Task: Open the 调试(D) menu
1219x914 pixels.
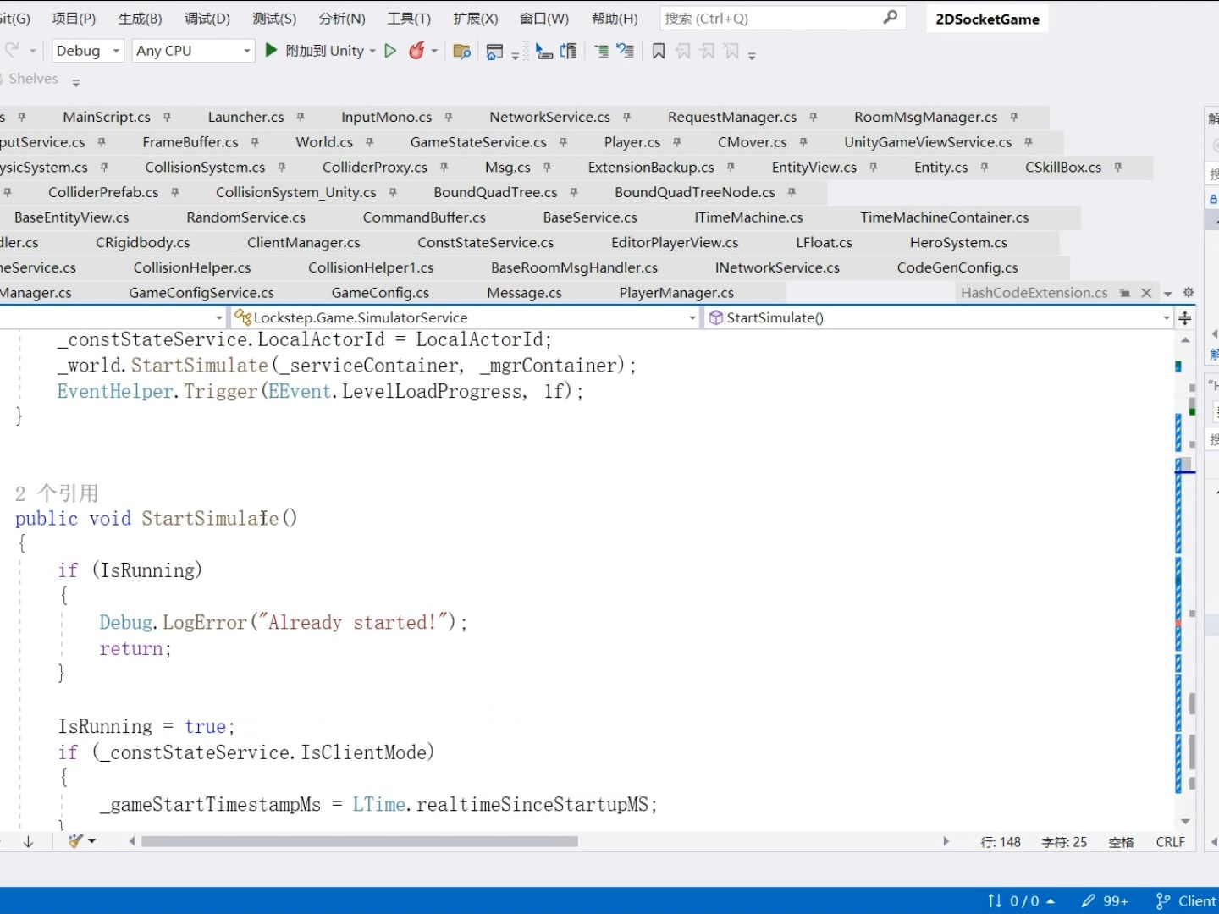Action: click(207, 19)
